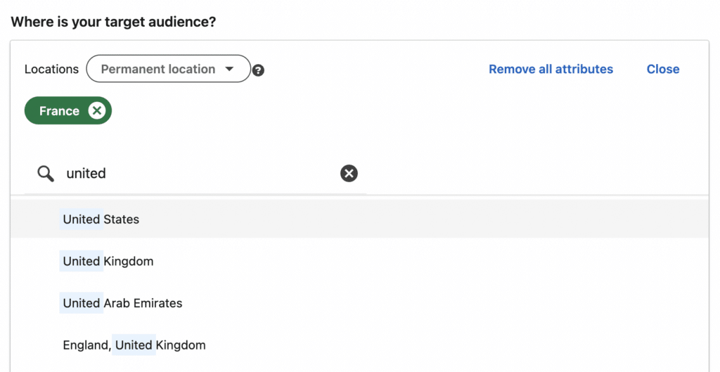
Task: Choose United Arab Emirates suggestion
Action: tap(359, 302)
